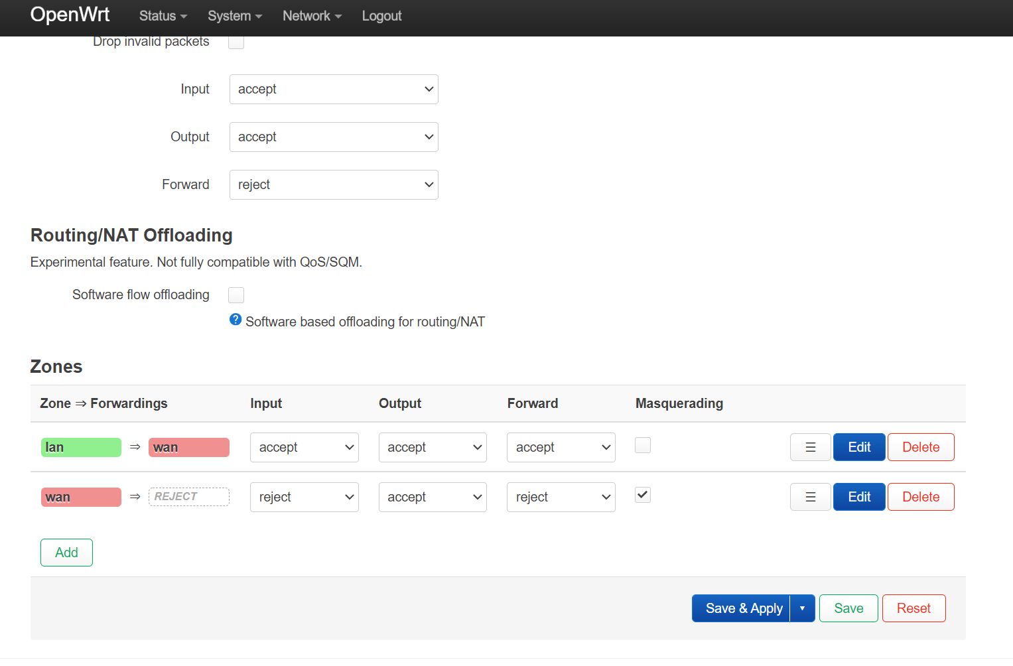Click the green-outlined Save button
1013x666 pixels.
point(848,608)
